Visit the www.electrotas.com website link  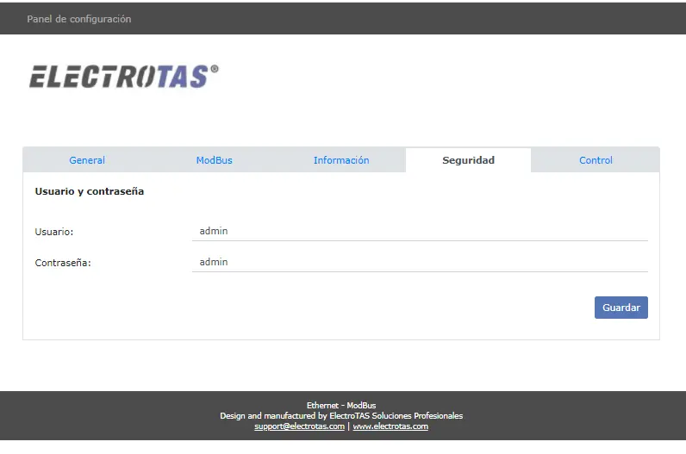point(390,426)
